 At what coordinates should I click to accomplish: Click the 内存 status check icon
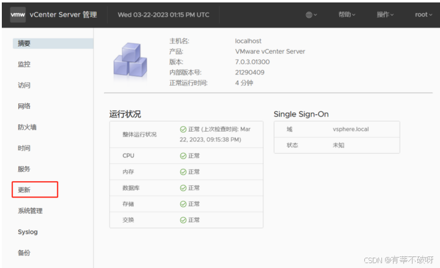[x=183, y=172]
